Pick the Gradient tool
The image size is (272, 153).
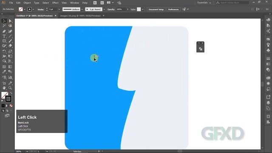[10, 67]
